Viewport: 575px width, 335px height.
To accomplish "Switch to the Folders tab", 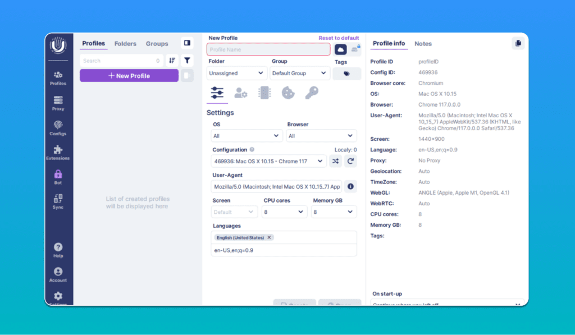I will [125, 44].
